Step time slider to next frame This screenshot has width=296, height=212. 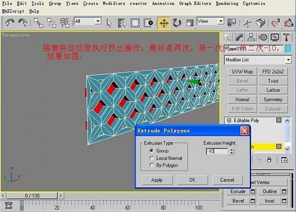pyautogui.click(x=60, y=196)
